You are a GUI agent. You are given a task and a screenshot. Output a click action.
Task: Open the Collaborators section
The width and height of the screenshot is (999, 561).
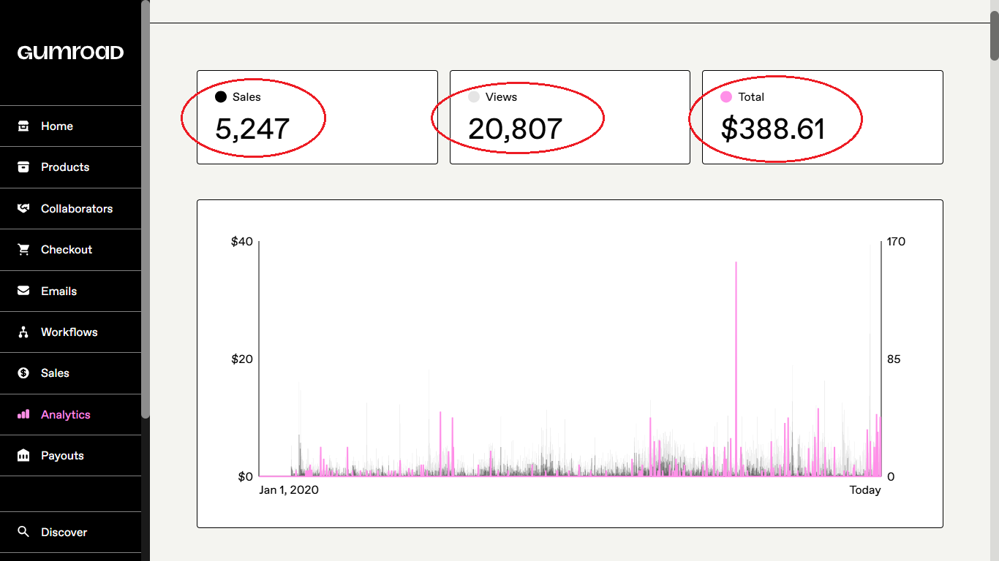[70, 208]
